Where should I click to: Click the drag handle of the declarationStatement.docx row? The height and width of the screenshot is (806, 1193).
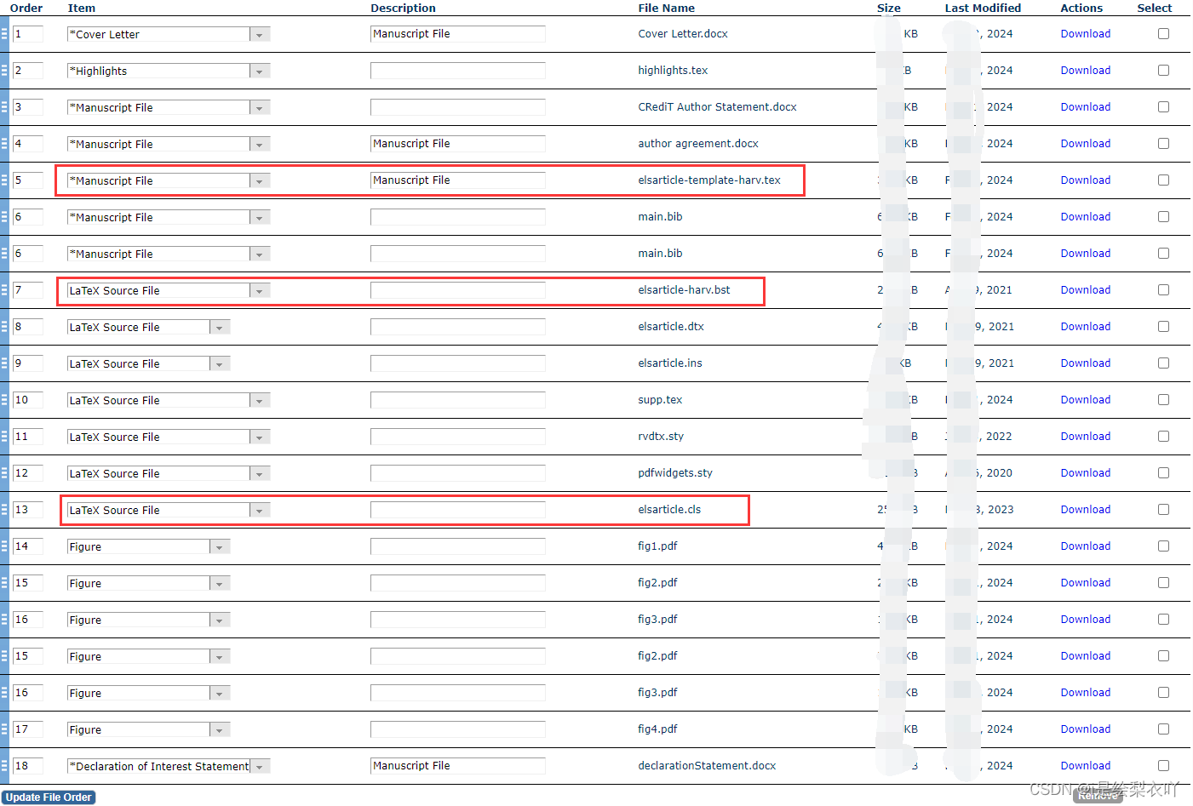pos(4,766)
